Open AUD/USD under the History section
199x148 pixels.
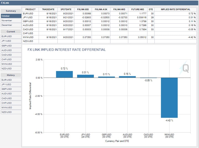[x=11, y=94]
